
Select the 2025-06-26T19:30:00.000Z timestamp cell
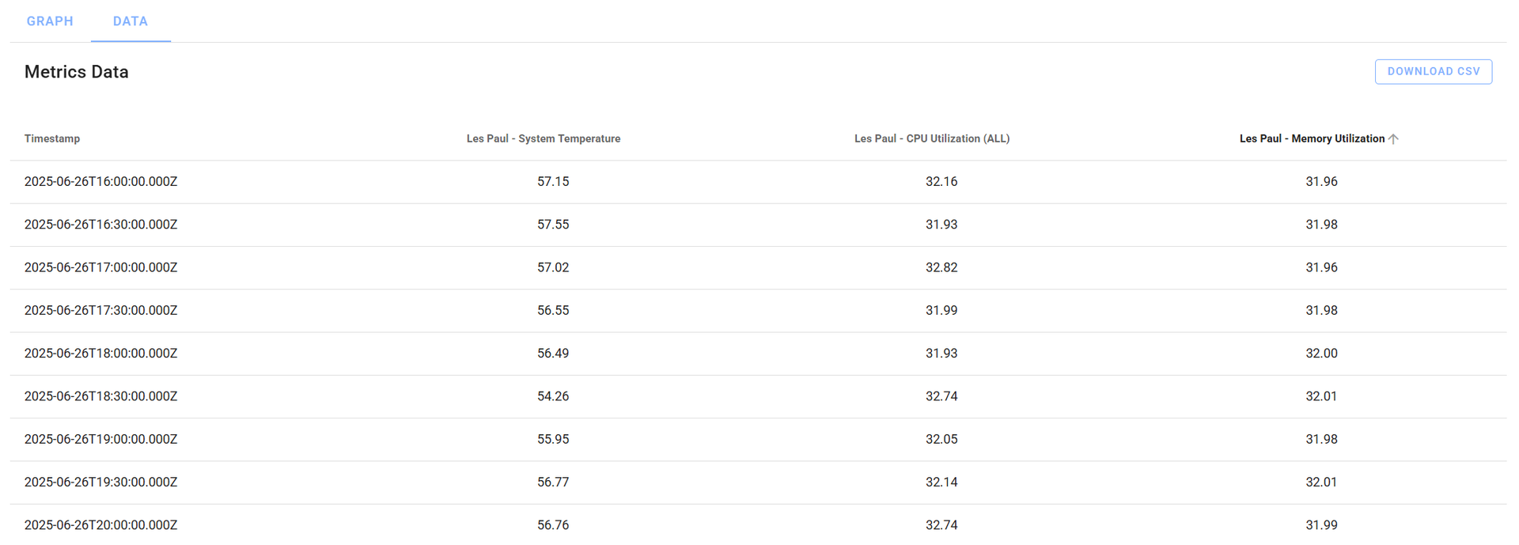tap(100, 482)
